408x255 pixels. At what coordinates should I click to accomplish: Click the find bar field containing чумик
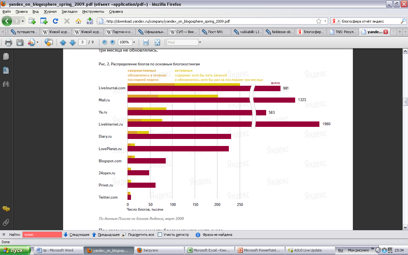[x=42, y=235]
